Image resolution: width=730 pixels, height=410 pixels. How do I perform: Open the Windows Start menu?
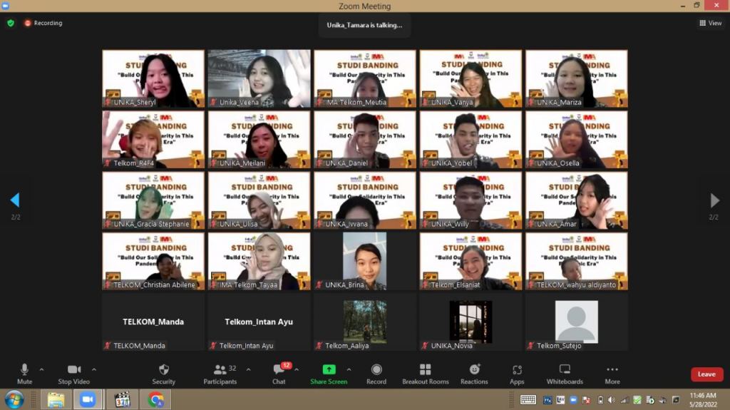(14, 400)
